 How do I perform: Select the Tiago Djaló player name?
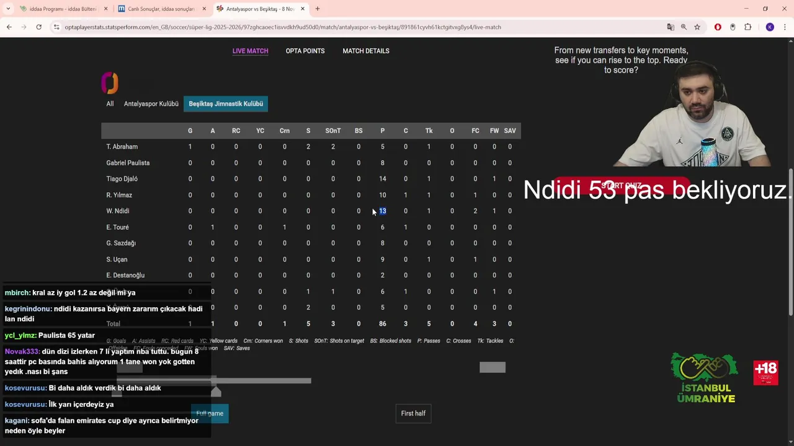122,179
